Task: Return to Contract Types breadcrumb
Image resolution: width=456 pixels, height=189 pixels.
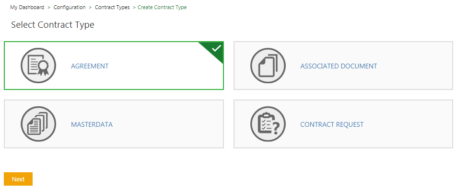Action: point(112,7)
